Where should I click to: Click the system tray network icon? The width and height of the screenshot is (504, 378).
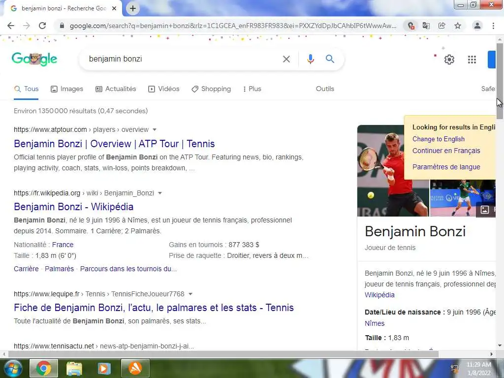coord(454,369)
